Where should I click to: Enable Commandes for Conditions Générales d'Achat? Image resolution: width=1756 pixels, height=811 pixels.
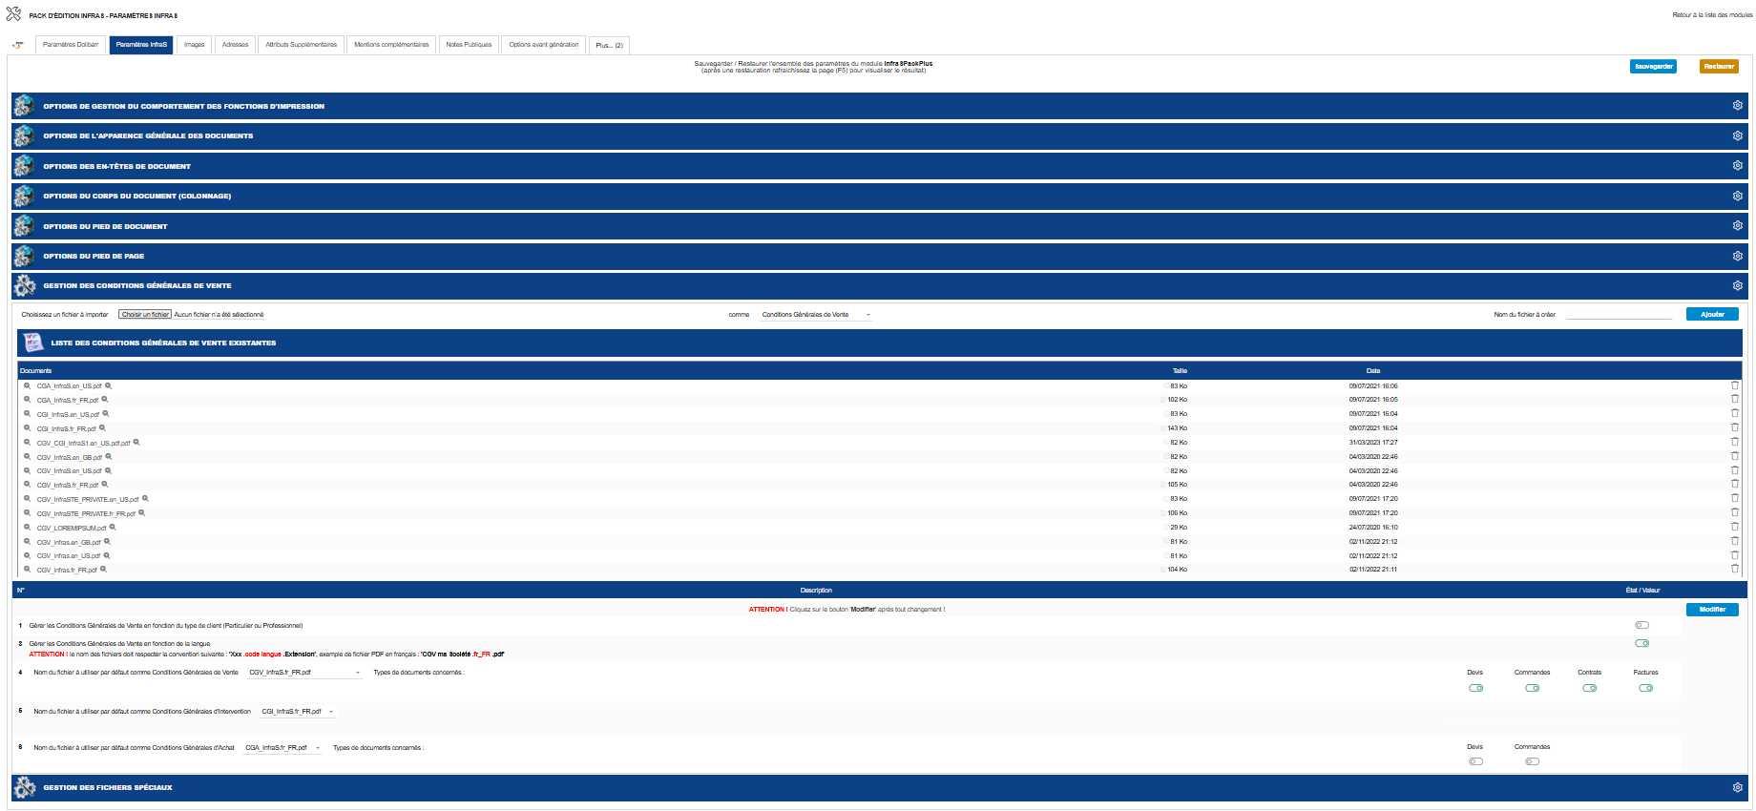click(x=1532, y=761)
